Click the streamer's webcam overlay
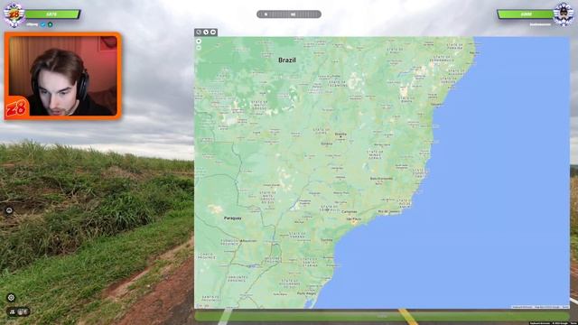 (x=62, y=76)
